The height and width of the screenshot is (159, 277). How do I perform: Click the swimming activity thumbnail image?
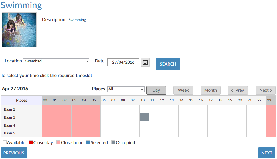click(19, 30)
